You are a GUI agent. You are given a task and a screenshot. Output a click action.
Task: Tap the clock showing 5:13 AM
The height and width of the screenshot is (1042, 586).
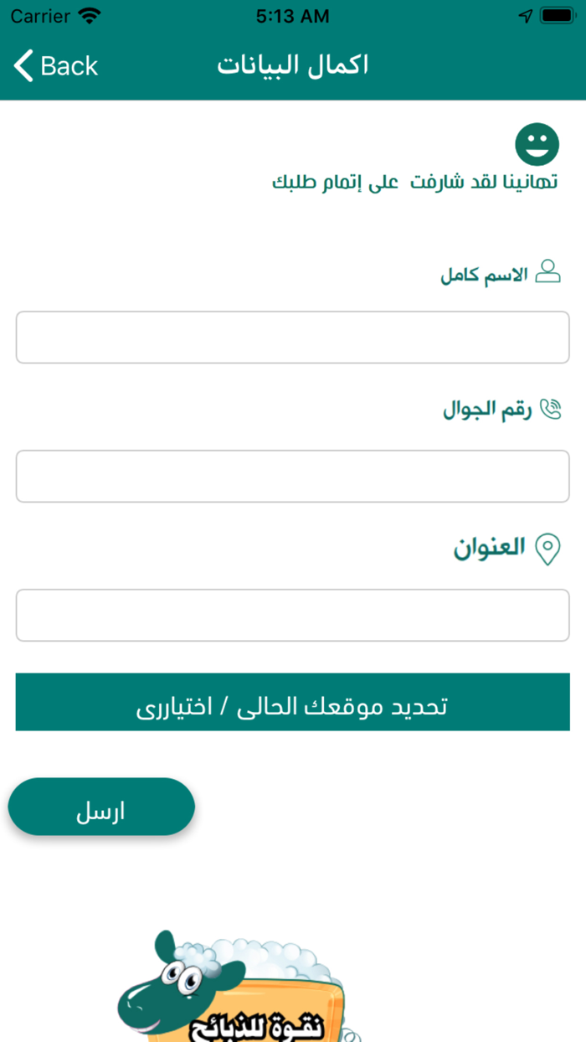coord(292,15)
